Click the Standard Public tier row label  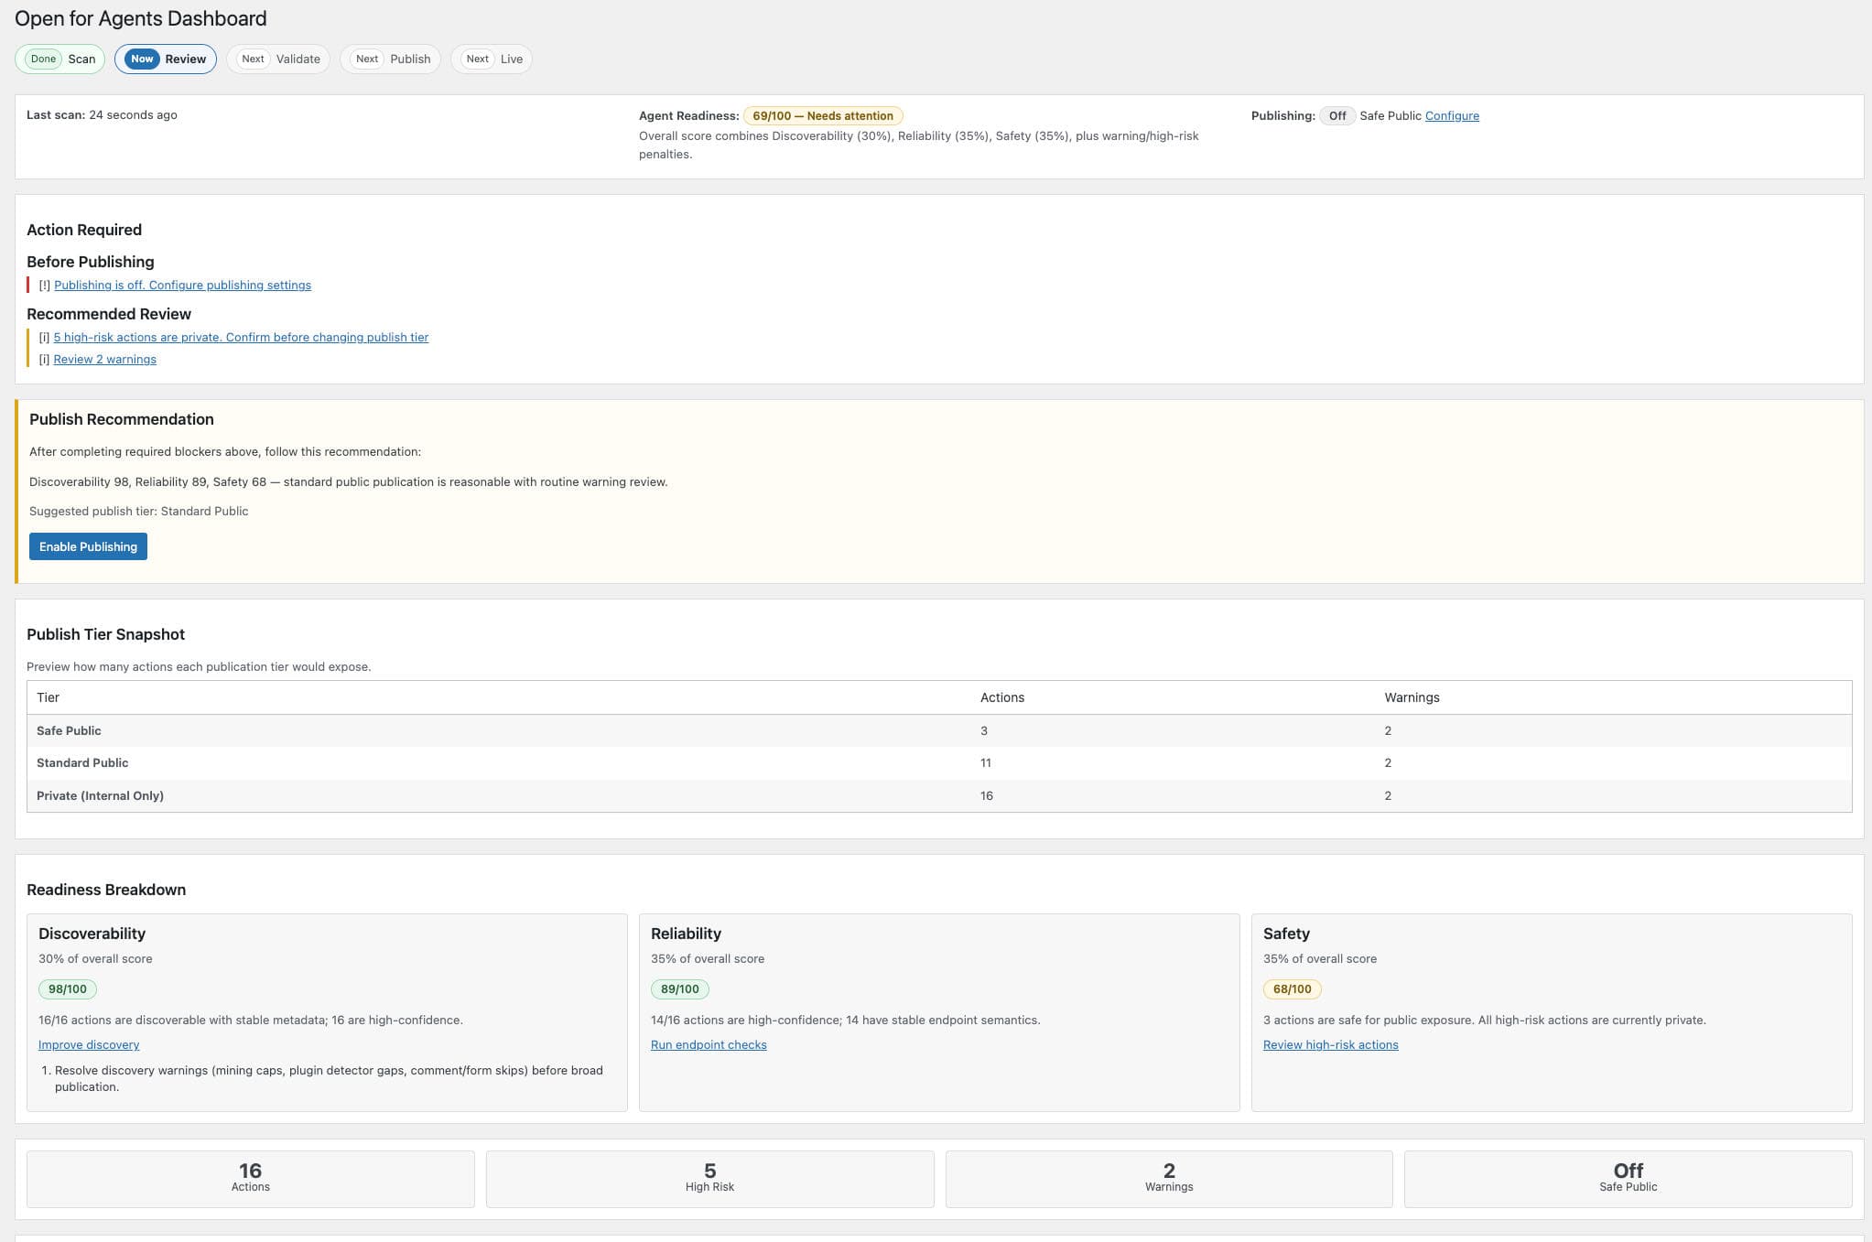(82, 762)
